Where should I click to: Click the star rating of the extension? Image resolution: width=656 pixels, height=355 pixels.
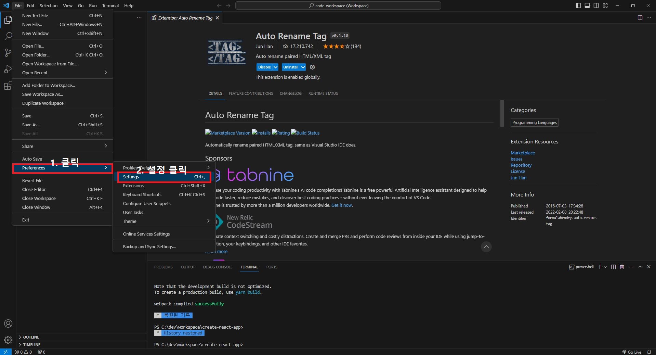point(336,46)
